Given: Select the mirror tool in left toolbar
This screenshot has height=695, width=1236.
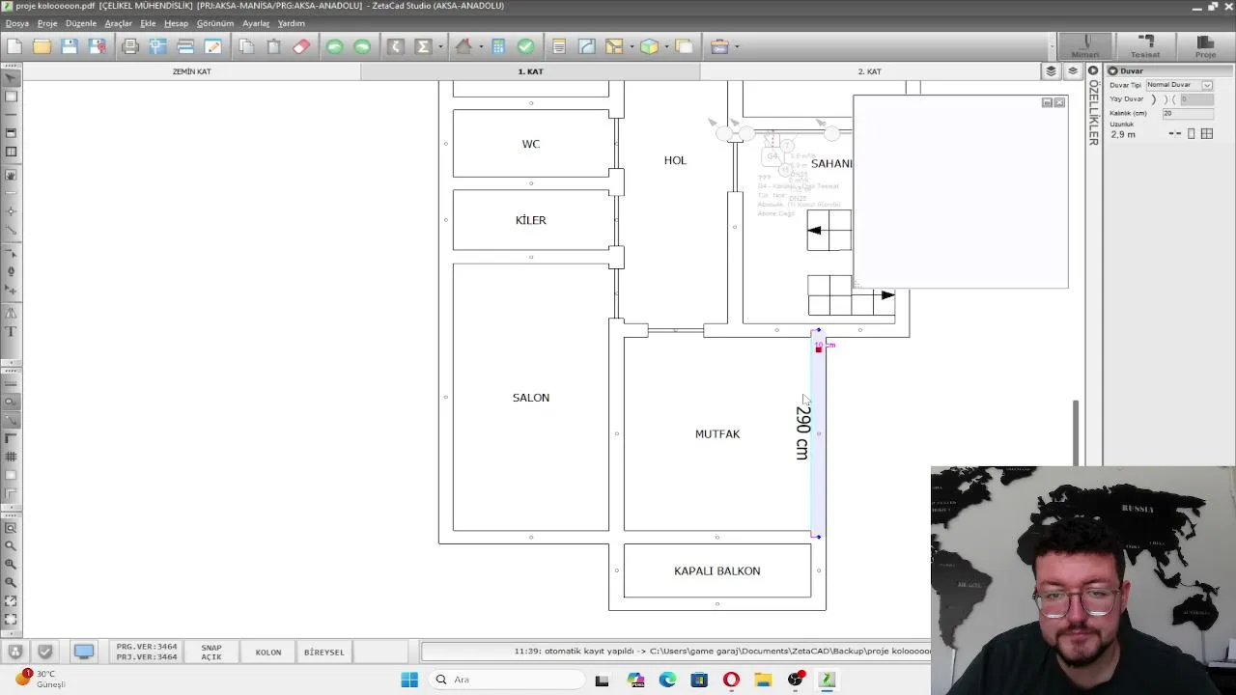Looking at the screenshot, I should (12, 314).
